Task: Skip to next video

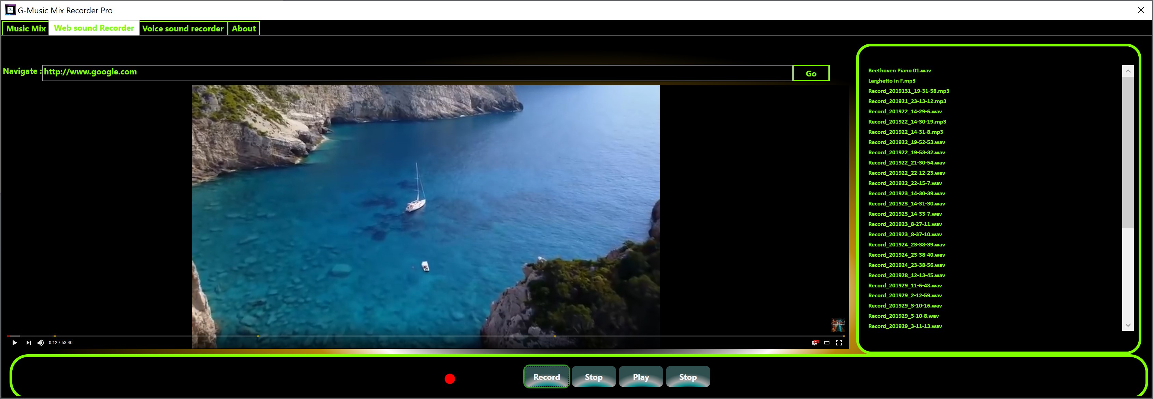Action: pyautogui.click(x=29, y=343)
